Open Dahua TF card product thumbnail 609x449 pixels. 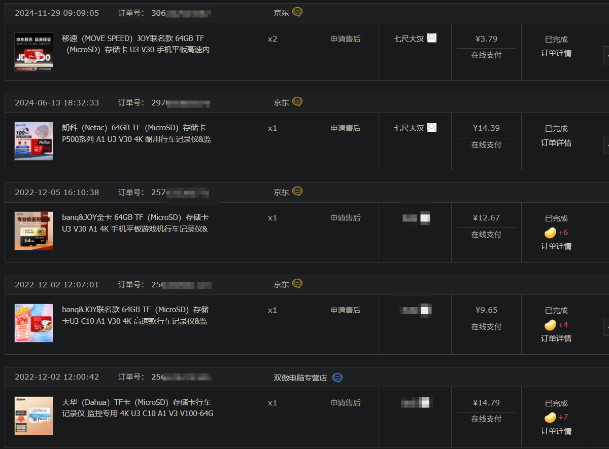(x=33, y=416)
